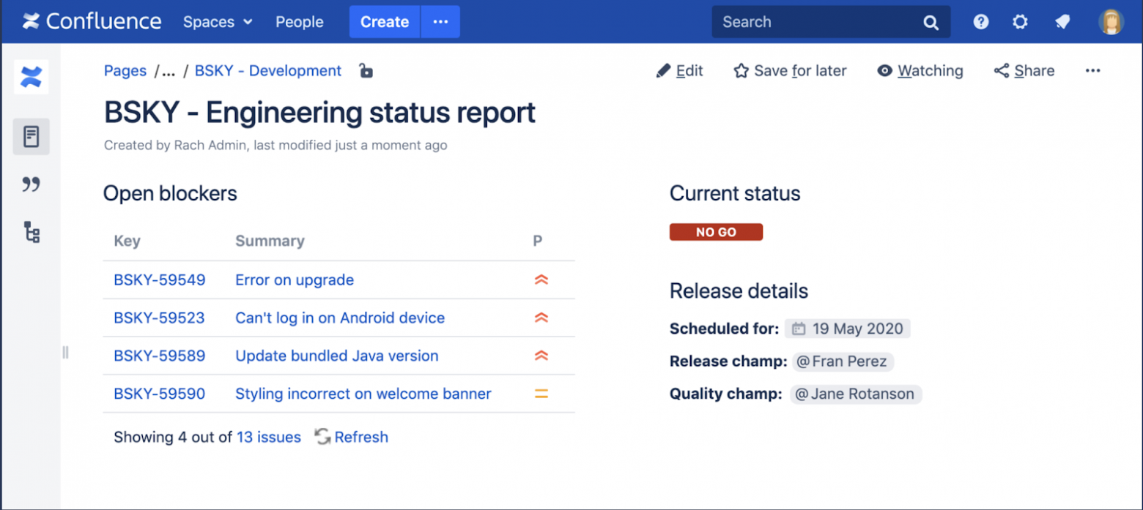The height and width of the screenshot is (510, 1143).
Task: Open Confluence settings gear icon
Action: [1020, 21]
